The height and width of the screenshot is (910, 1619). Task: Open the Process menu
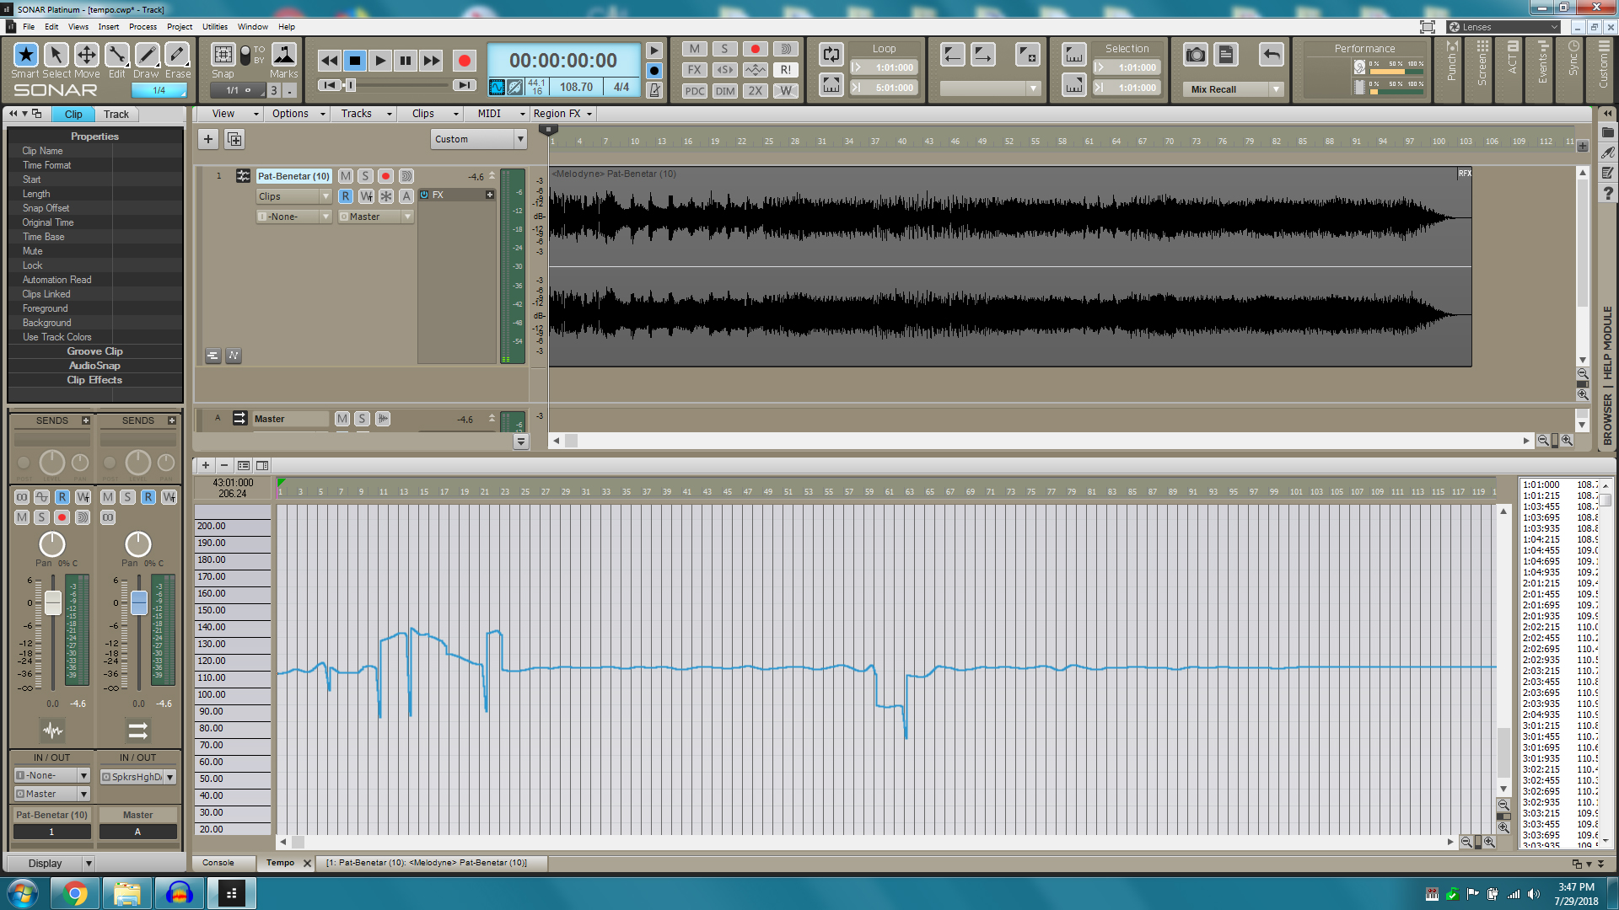(x=143, y=27)
